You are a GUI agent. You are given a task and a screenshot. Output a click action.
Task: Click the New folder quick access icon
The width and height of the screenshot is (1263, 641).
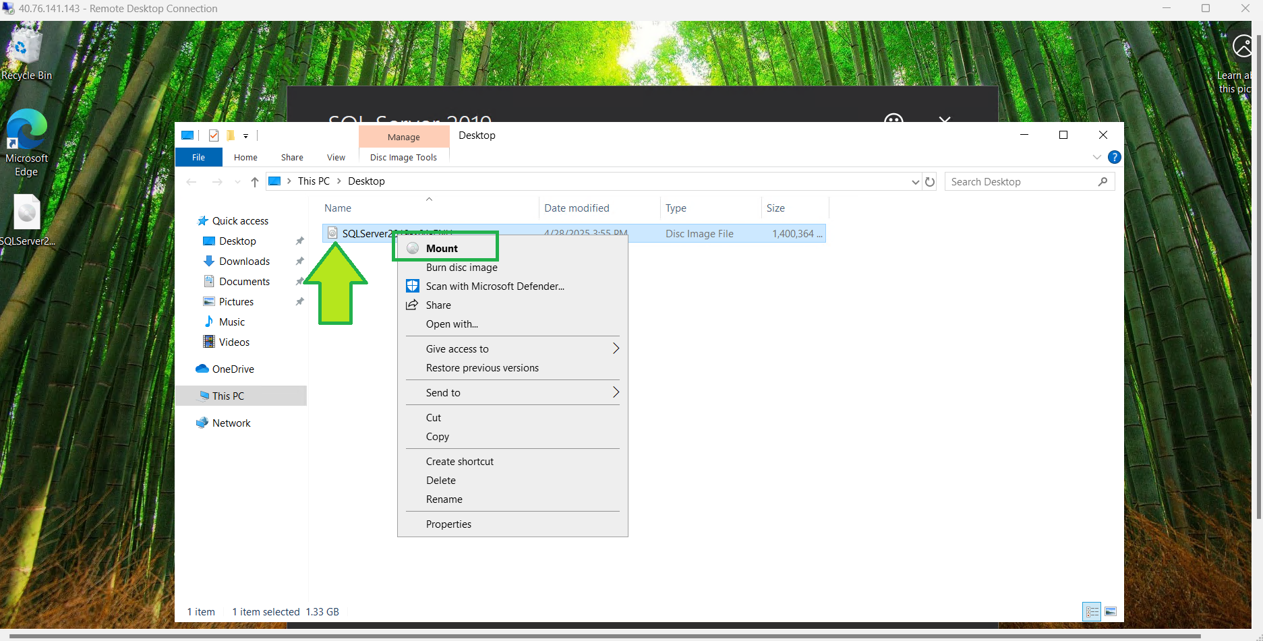231,135
